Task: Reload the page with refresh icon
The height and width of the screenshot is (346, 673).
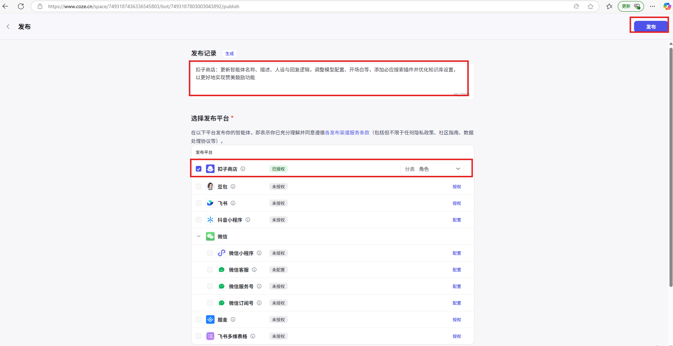Action: click(21, 6)
